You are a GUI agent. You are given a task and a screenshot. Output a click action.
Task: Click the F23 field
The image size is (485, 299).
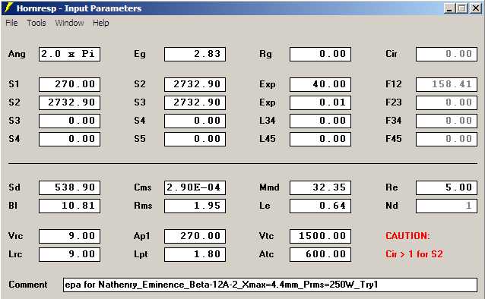click(447, 102)
